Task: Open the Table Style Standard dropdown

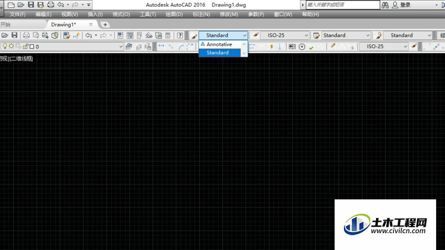Action: pyautogui.click(x=346, y=36)
